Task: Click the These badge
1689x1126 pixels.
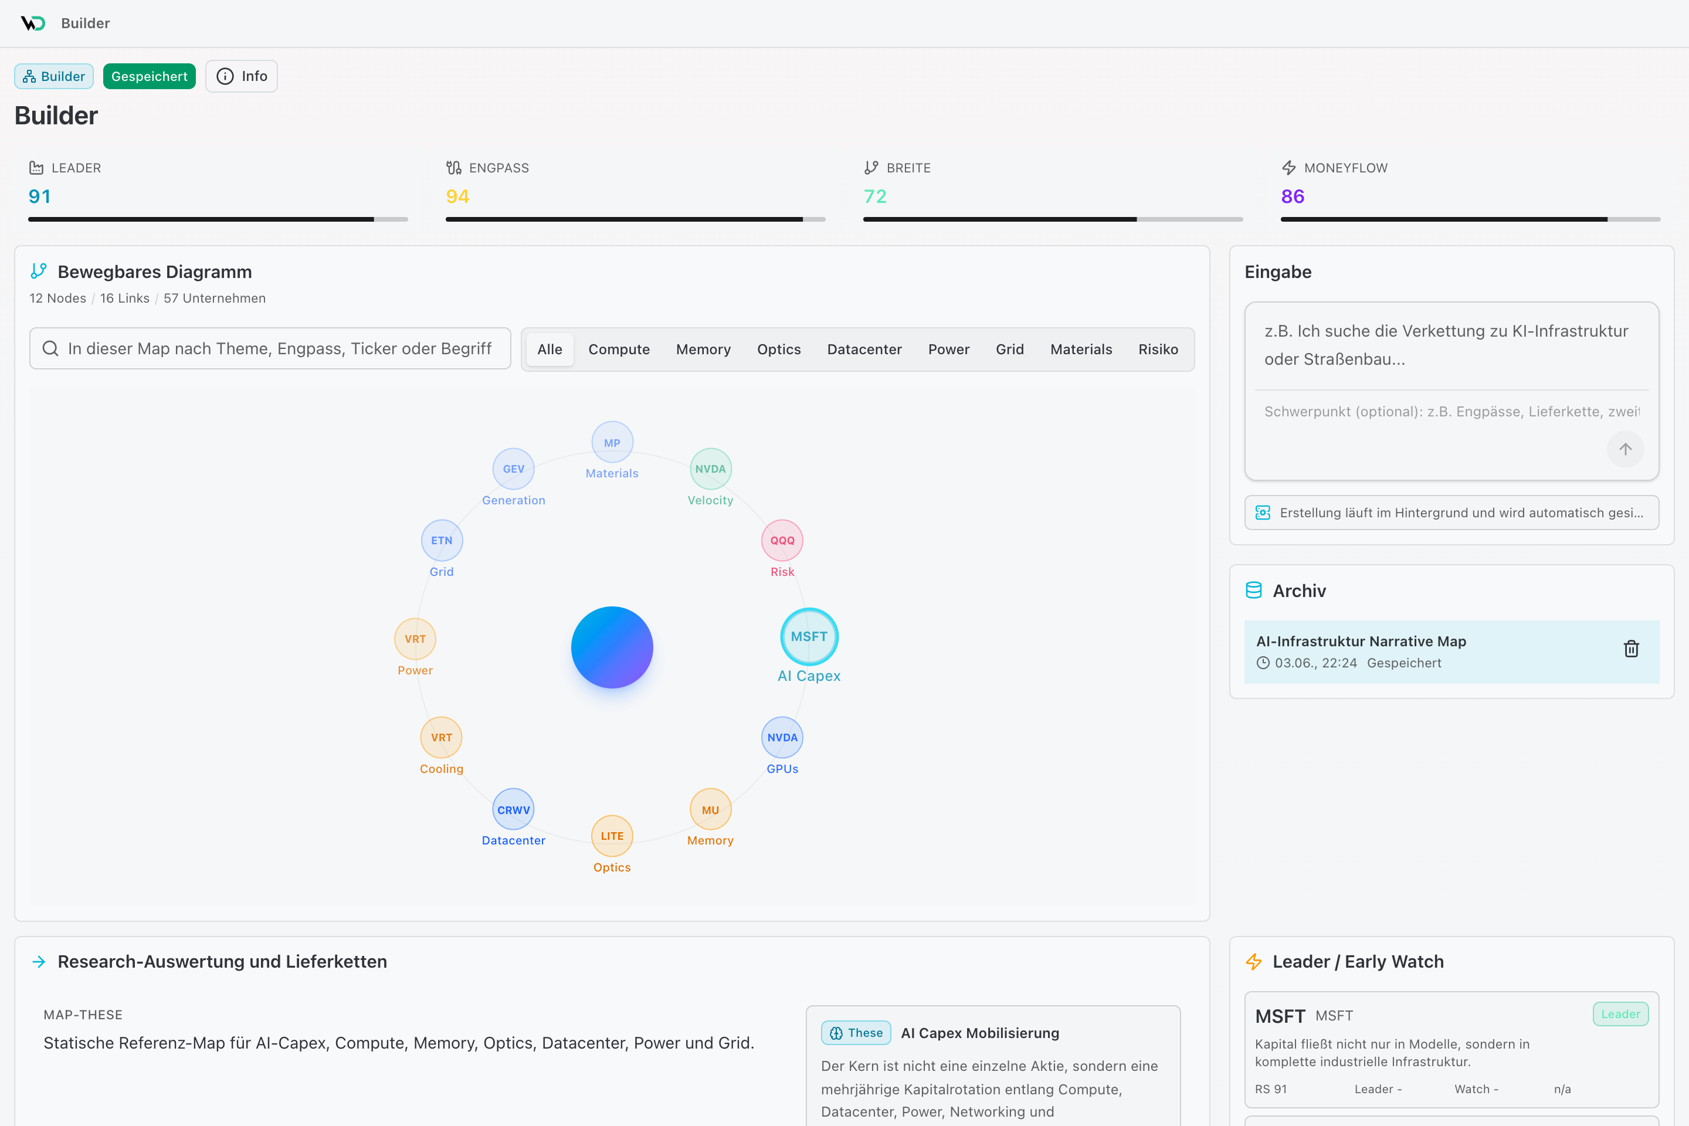Action: tap(856, 1033)
